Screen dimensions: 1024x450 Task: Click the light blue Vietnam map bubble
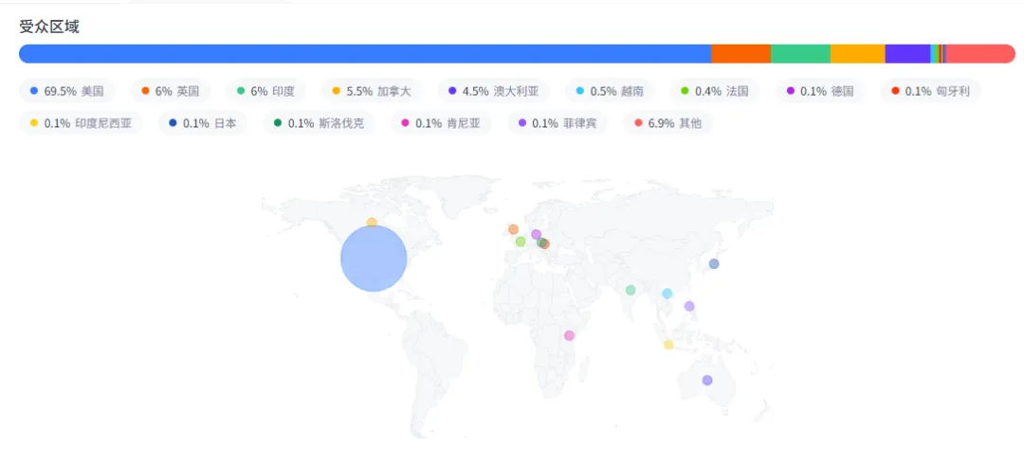click(667, 294)
